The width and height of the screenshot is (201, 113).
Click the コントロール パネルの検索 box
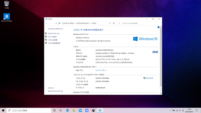pos(139,23)
